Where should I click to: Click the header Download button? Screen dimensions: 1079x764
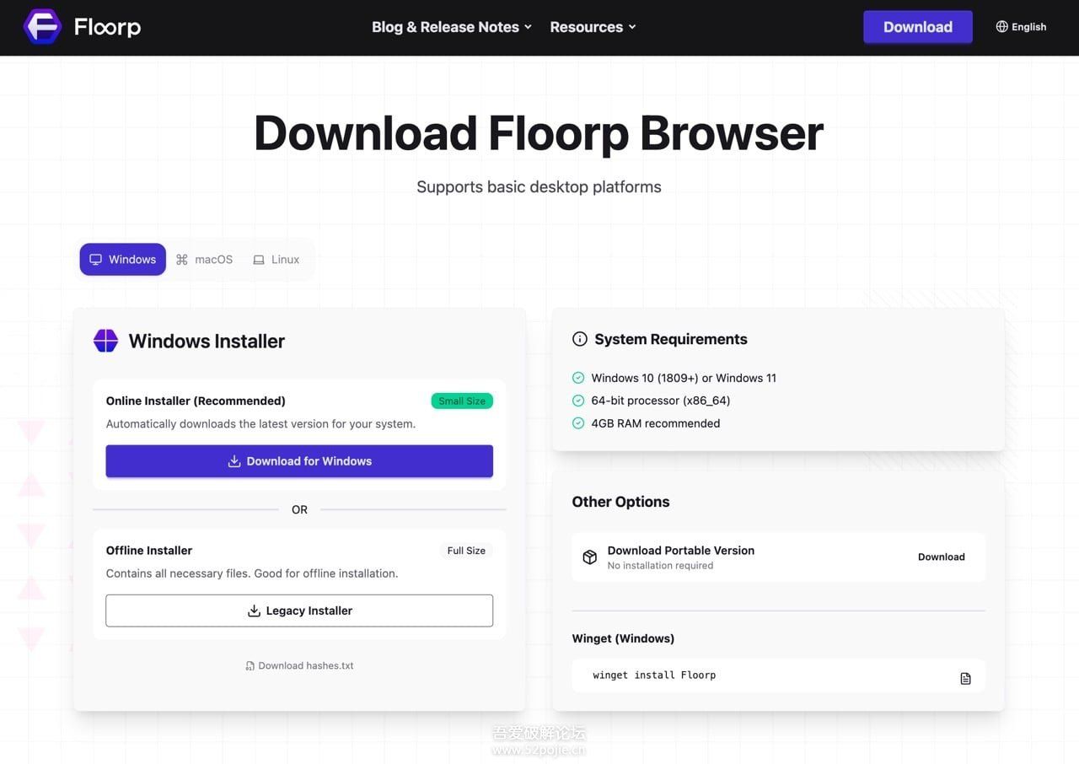918,27
